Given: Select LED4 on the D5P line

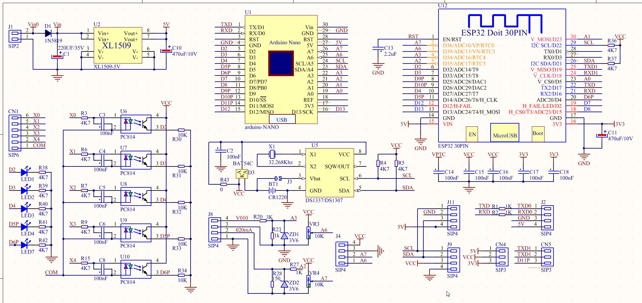Looking at the screenshot, I should pos(25,227).
